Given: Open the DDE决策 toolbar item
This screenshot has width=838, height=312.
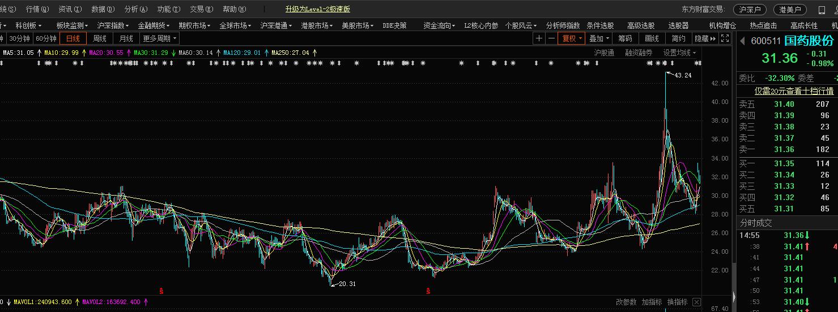Looking at the screenshot, I should pyautogui.click(x=395, y=25).
